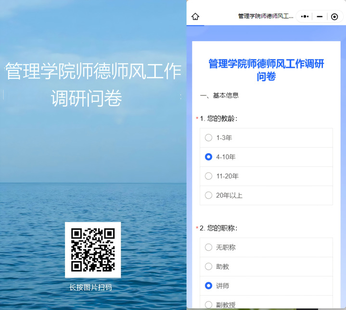Click the 长按图片扫码 caption

(x=90, y=287)
